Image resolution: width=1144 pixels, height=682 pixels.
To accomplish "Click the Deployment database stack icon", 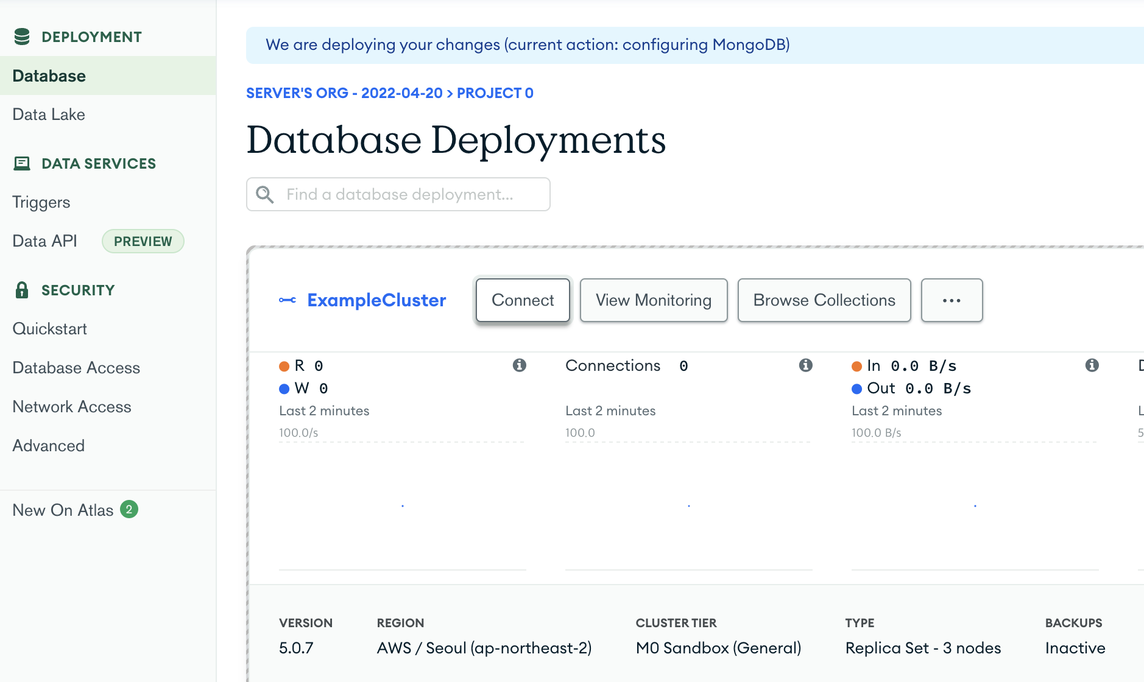I will [22, 37].
